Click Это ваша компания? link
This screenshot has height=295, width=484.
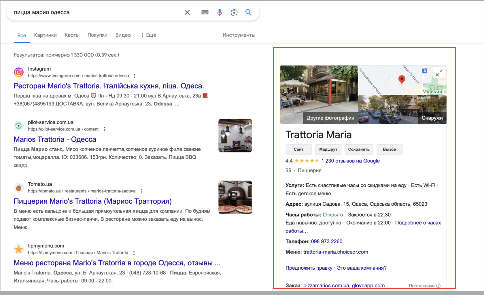pyautogui.click(x=362, y=268)
